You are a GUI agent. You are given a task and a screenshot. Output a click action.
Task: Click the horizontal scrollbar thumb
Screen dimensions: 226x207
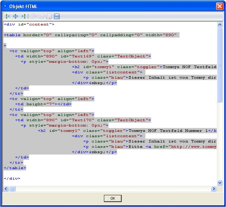(12, 189)
